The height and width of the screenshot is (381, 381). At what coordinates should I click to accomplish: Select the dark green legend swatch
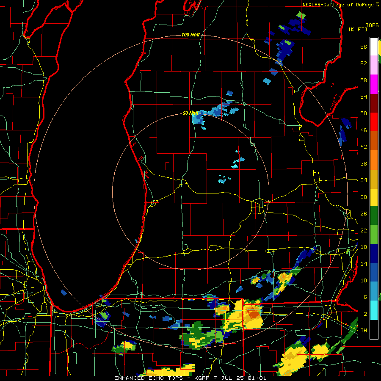coord(374,215)
